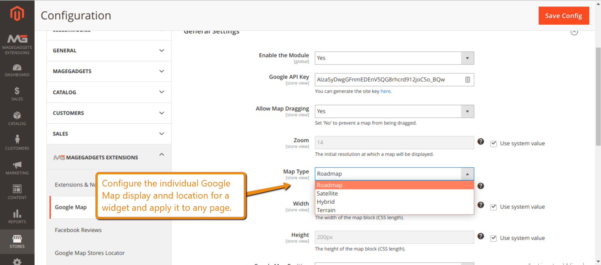Image resolution: width=601 pixels, height=265 pixels.
Task: Open the Customers person-icon sidebar menu
Action: [17, 143]
